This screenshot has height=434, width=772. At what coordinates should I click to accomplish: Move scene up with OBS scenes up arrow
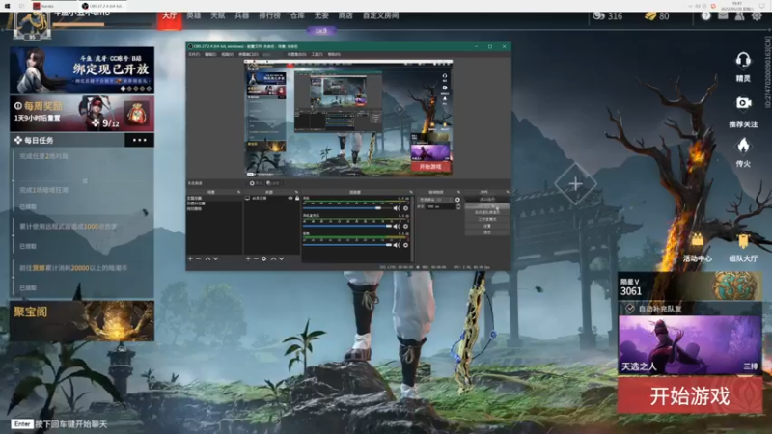tap(207, 258)
